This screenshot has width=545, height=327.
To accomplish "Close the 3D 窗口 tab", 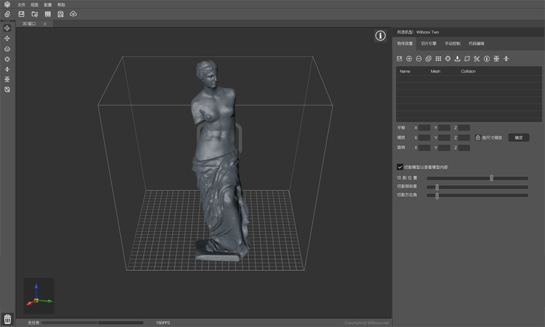I will tap(45, 24).
